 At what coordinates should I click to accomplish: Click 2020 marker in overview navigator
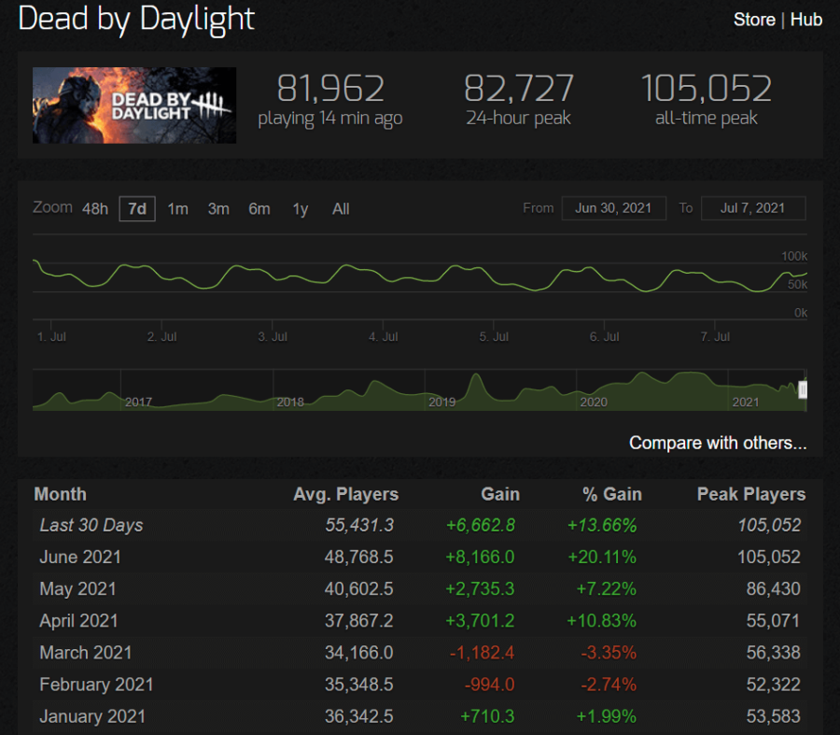(594, 403)
